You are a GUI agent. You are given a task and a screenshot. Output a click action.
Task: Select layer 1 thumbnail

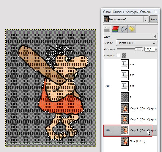(x=125, y=97)
